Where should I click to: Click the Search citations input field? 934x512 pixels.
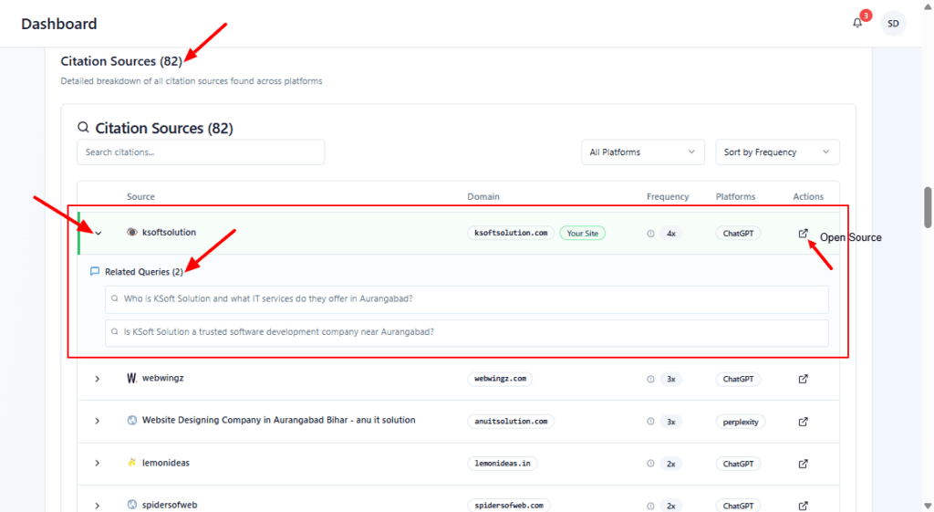click(x=201, y=152)
